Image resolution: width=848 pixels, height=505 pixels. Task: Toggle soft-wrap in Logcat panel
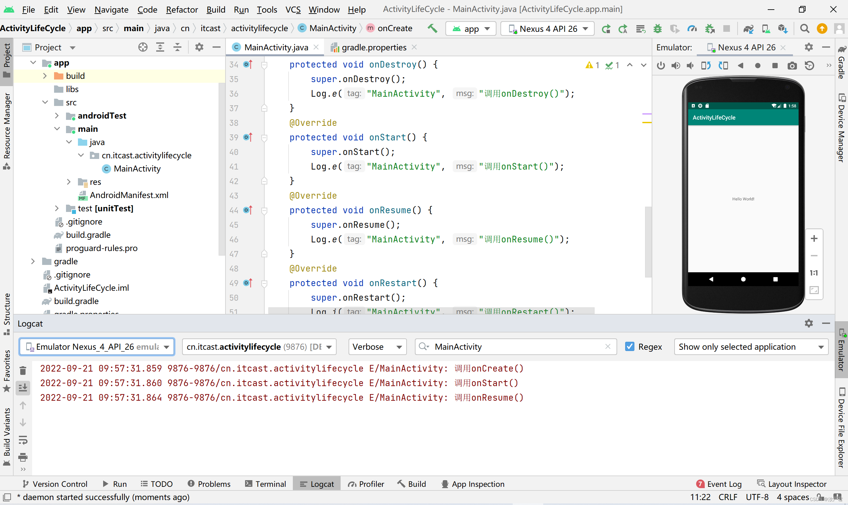tap(23, 440)
